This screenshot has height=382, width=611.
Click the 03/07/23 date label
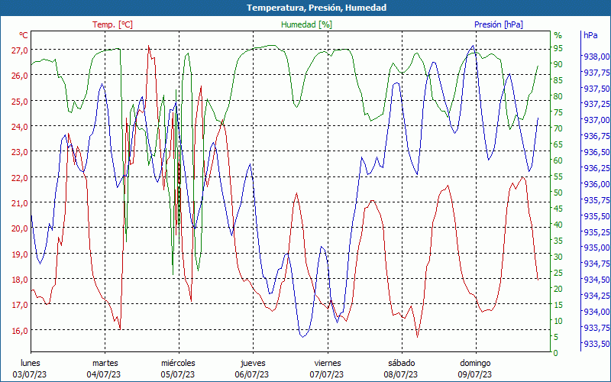[30, 374]
